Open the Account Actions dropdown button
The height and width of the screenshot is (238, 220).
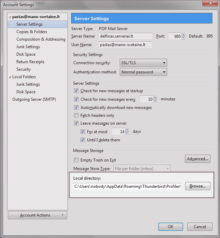point(37,215)
